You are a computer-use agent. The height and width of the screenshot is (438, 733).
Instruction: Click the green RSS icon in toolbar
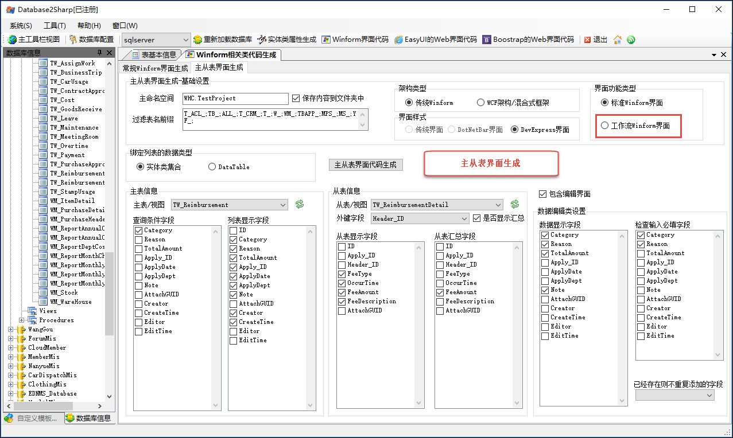pyautogui.click(x=631, y=40)
